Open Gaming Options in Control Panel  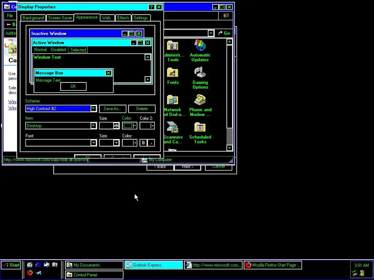click(x=200, y=78)
